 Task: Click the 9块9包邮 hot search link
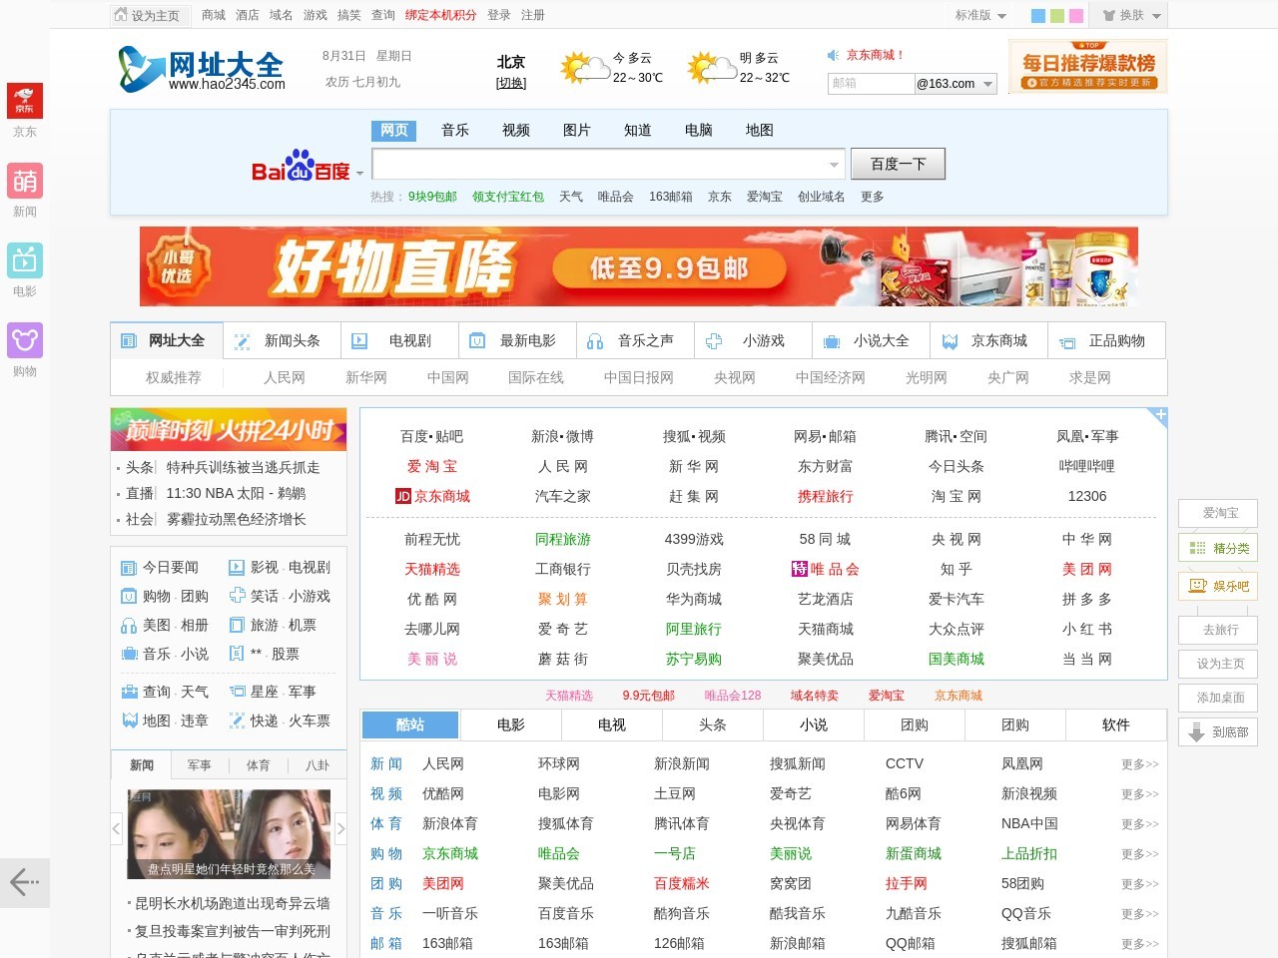432,197
